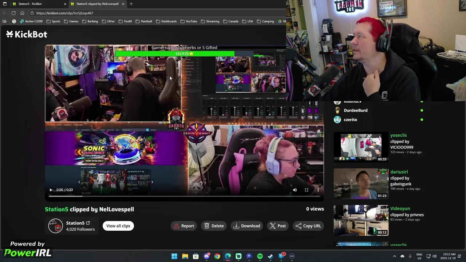Go to the browser home page
The width and height of the screenshot is (466, 262).
[22, 13]
